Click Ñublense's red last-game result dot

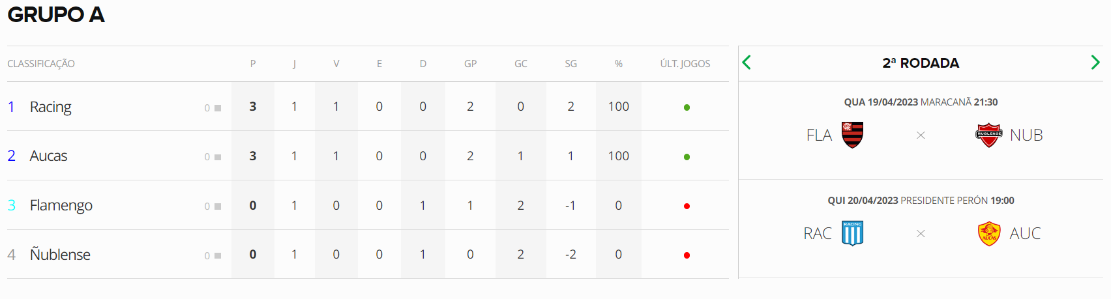click(687, 255)
